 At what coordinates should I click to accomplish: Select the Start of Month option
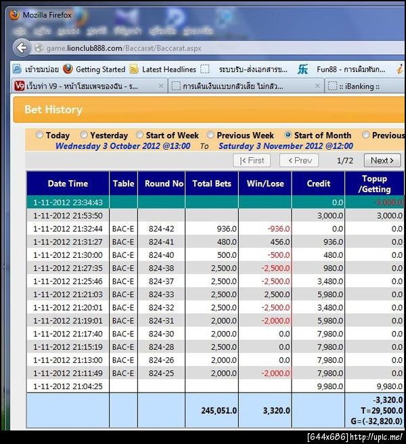point(288,135)
